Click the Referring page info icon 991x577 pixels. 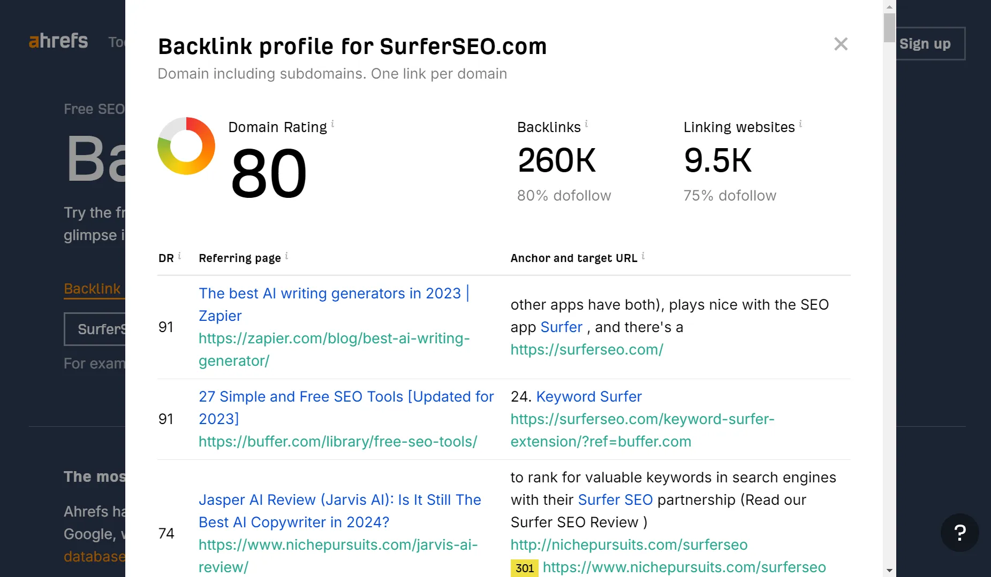(x=286, y=256)
